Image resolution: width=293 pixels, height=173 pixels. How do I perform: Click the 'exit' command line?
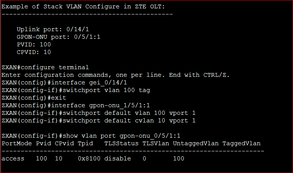click(34, 98)
